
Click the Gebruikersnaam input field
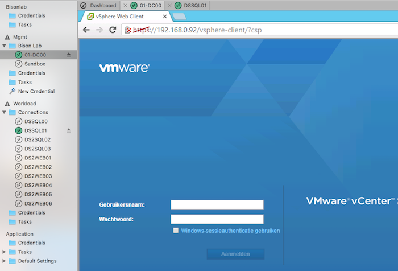(x=217, y=205)
